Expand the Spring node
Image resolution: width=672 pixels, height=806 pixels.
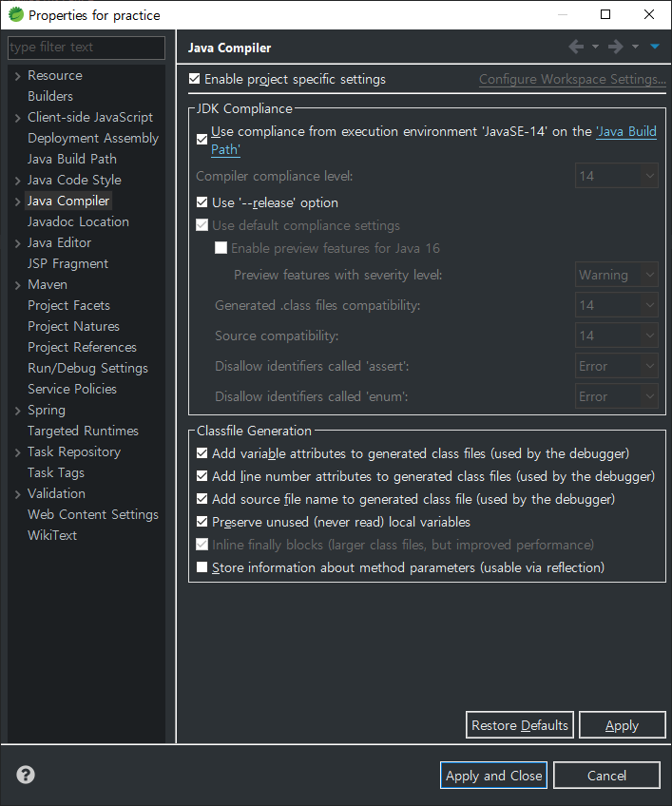pyautogui.click(x=18, y=411)
